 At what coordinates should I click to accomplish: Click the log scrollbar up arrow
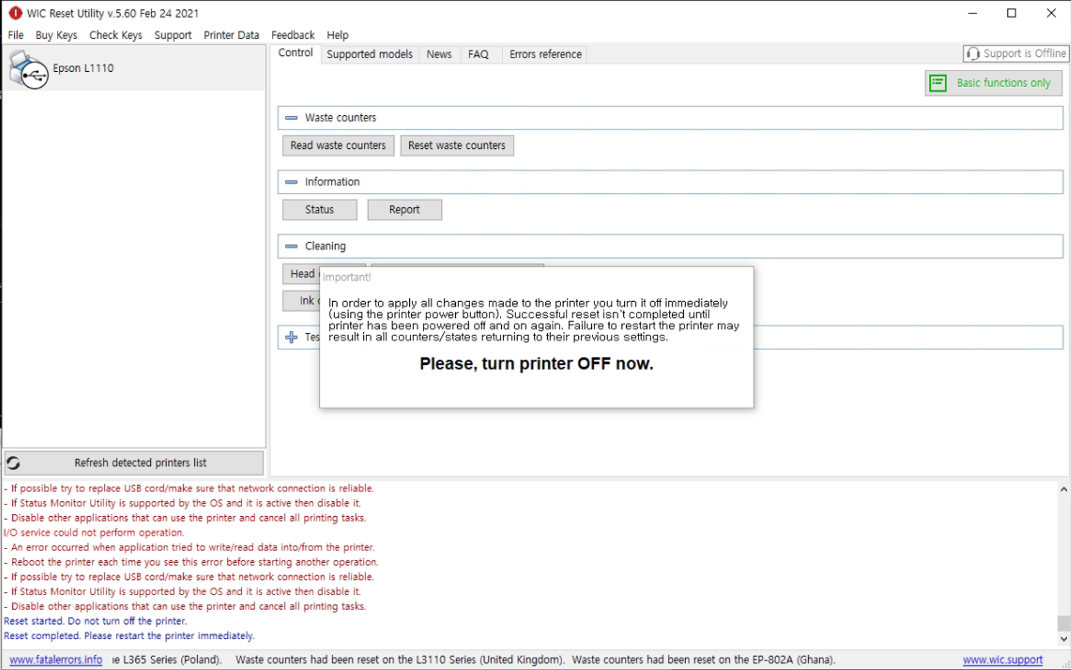[1064, 489]
